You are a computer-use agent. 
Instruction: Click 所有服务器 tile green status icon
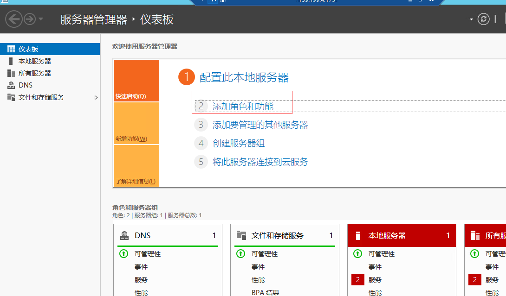[474, 254]
